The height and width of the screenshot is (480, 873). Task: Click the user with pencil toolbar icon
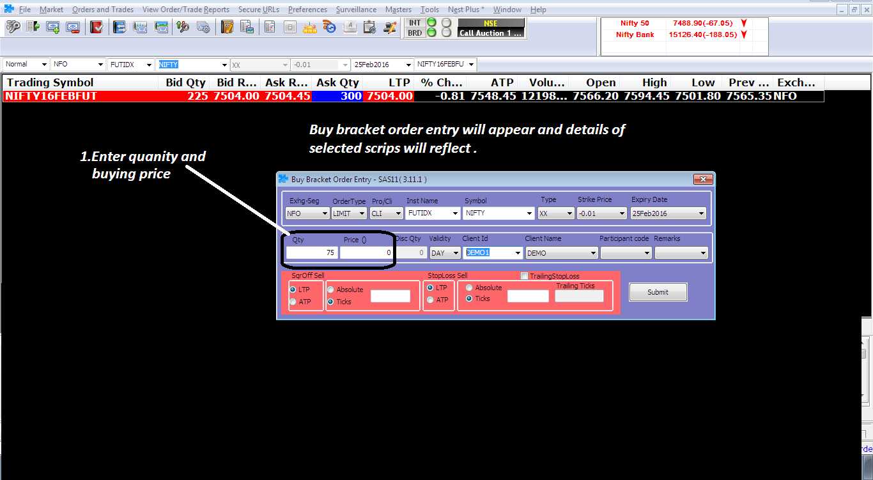coord(390,27)
